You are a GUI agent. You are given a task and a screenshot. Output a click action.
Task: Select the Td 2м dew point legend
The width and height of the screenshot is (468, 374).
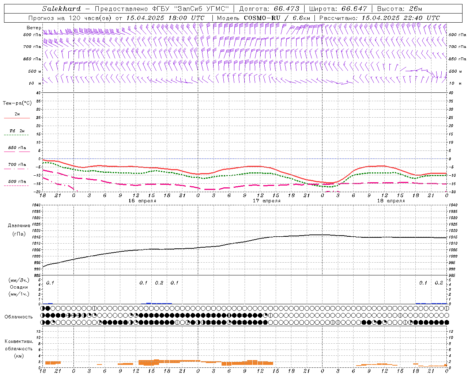pyautogui.click(x=17, y=131)
